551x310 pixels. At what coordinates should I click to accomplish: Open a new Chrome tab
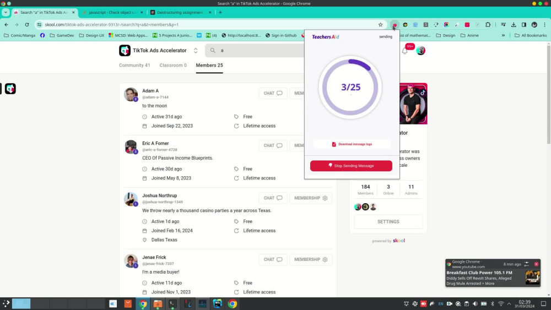220,12
